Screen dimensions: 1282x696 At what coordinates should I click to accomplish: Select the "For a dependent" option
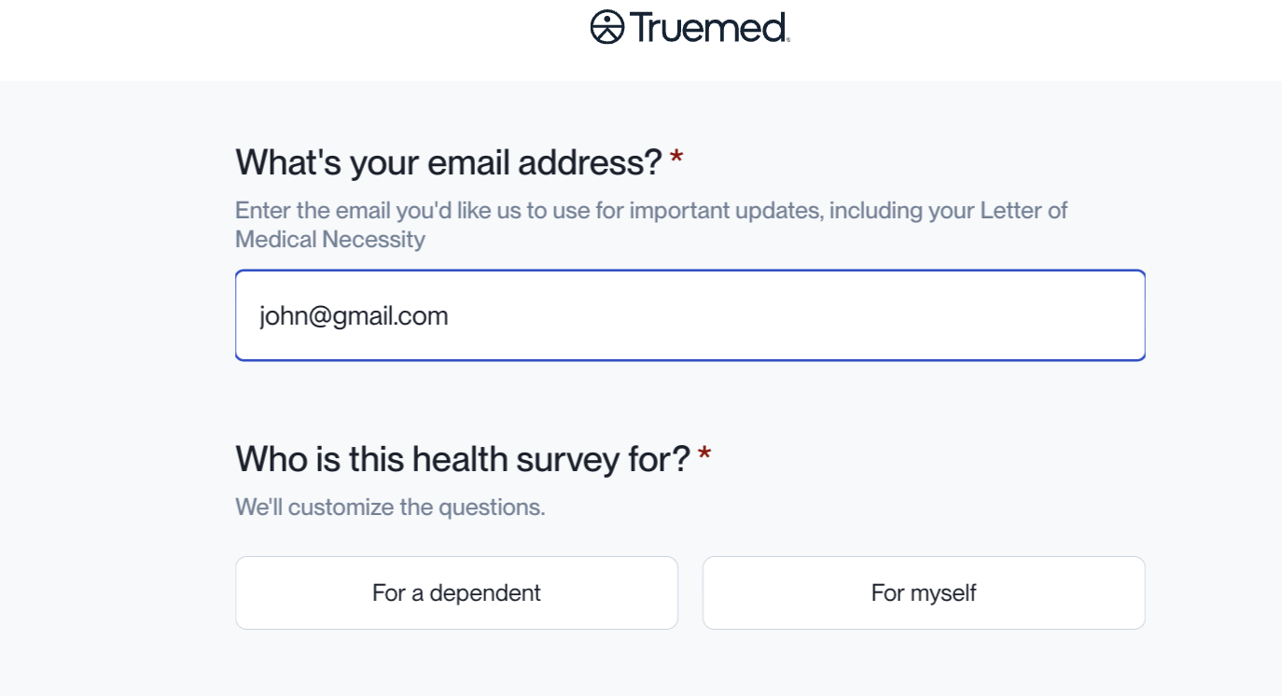click(x=456, y=593)
